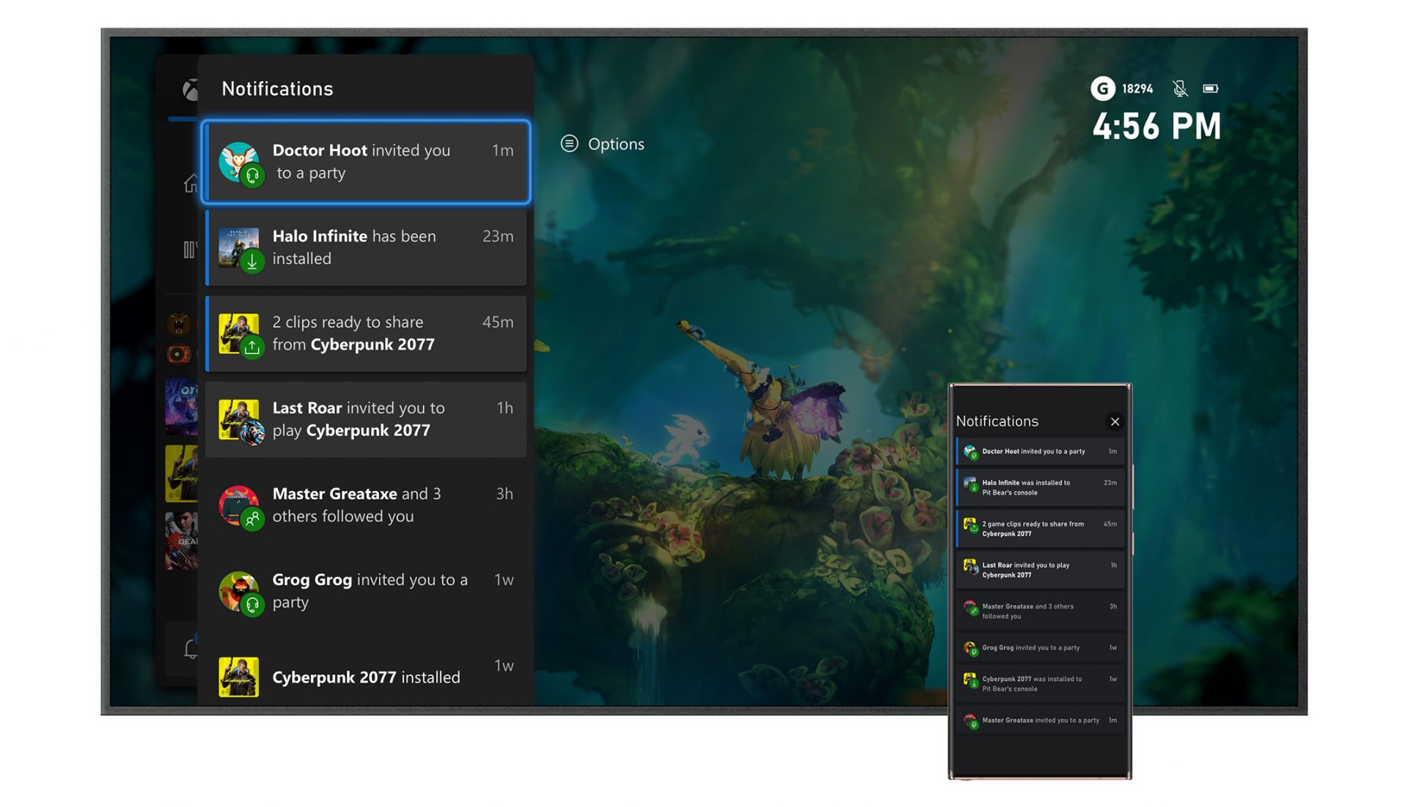Image resolution: width=1408 pixels, height=807 pixels.
Task: Click the bear avatar in sidebar
Action: tap(179, 323)
